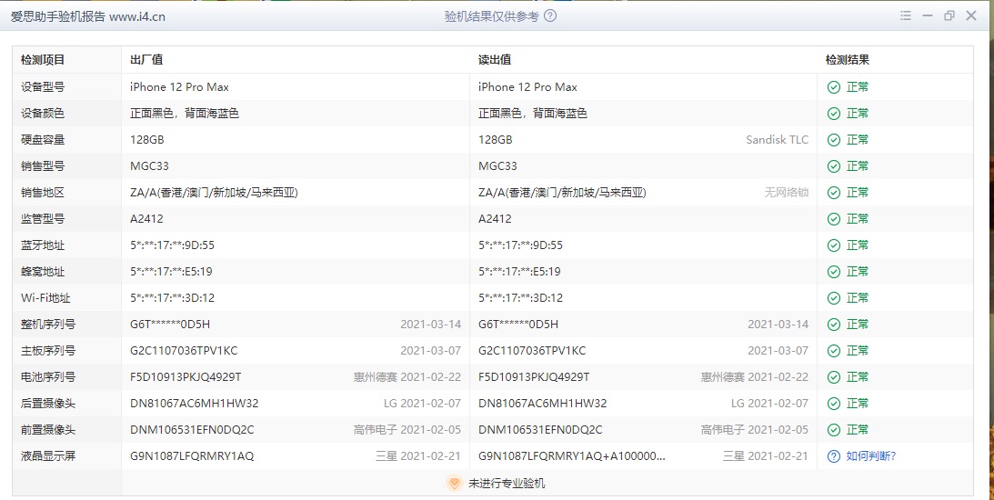
Task: Click the 无网络锁 note in 销售地区 row
Action: [x=786, y=193]
